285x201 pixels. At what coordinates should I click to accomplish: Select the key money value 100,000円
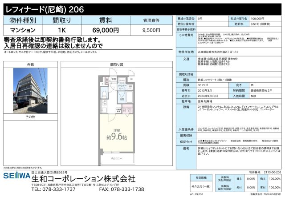[x=257, y=19]
